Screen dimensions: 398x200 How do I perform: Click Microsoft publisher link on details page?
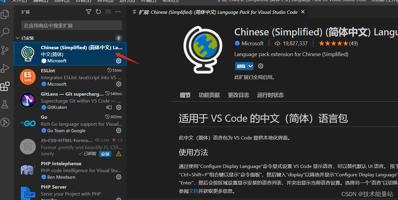pos(253,43)
